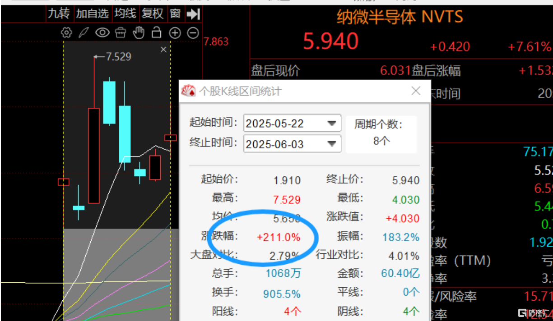Dismiss the chart range selection with its X
This screenshot has width=553, height=321.
pyautogui.click(x=163, y=50)
